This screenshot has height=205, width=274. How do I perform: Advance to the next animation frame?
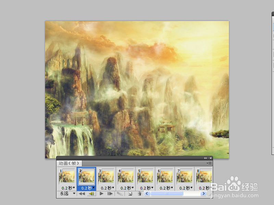[x=110, y=194]
